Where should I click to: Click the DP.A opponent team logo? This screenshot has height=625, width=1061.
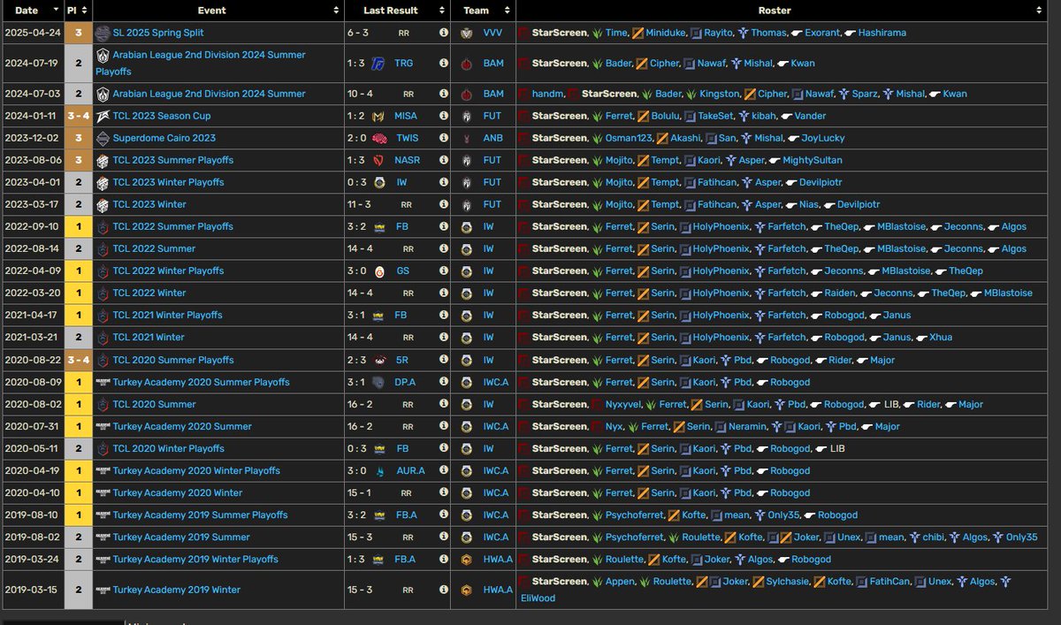tap(378, 382)
